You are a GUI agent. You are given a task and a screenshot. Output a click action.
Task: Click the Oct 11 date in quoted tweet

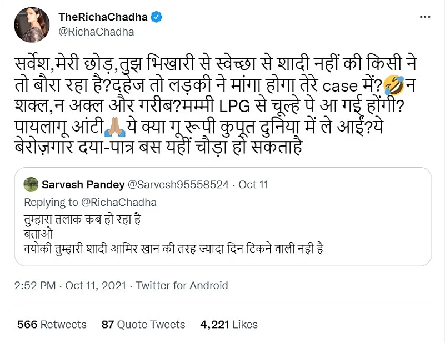(254, 184)
